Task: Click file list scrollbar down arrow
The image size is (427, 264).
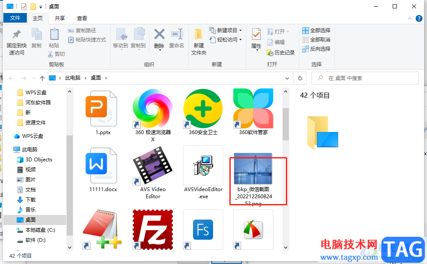Action: coord(286,248)
